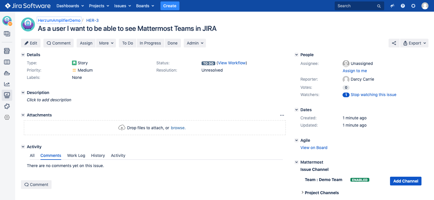The image size is (434, 200).
Task: Click the add-ons puzzle icon in sidebar
Action: pos(7,106)
